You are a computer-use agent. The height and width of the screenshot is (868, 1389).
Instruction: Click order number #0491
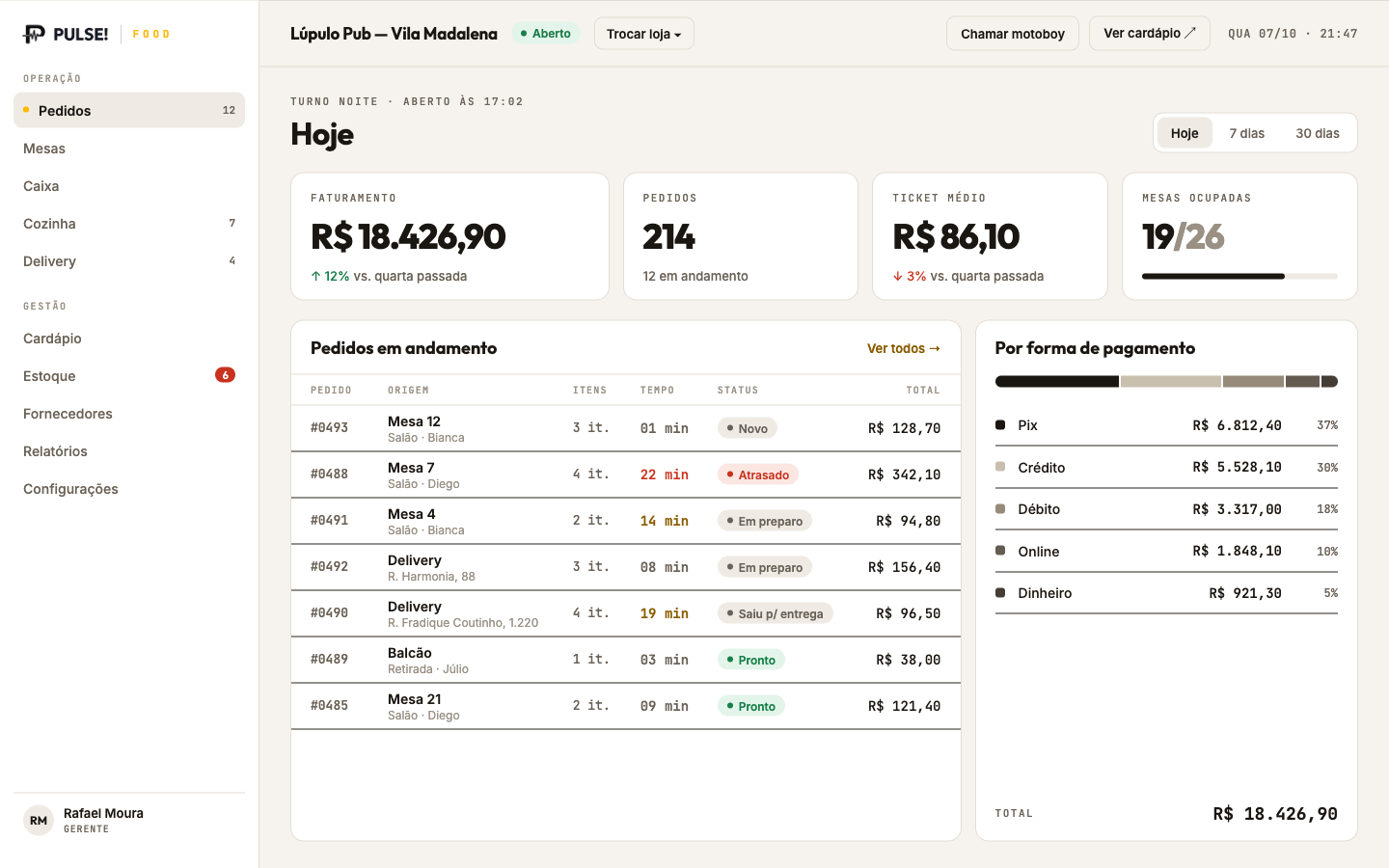click(x=329, y=520)
